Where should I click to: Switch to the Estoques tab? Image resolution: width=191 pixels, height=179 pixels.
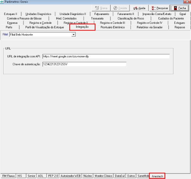coord(179,23)
